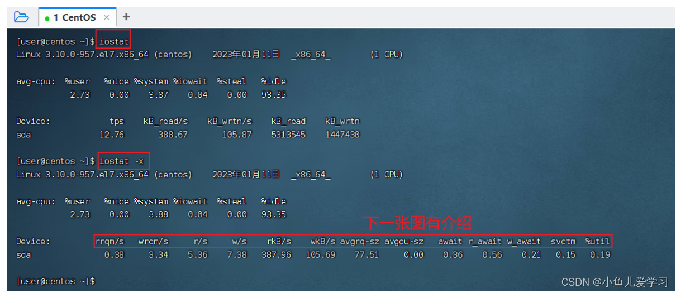
Task: Click the value 105.87
Action: tap(237, 135)
